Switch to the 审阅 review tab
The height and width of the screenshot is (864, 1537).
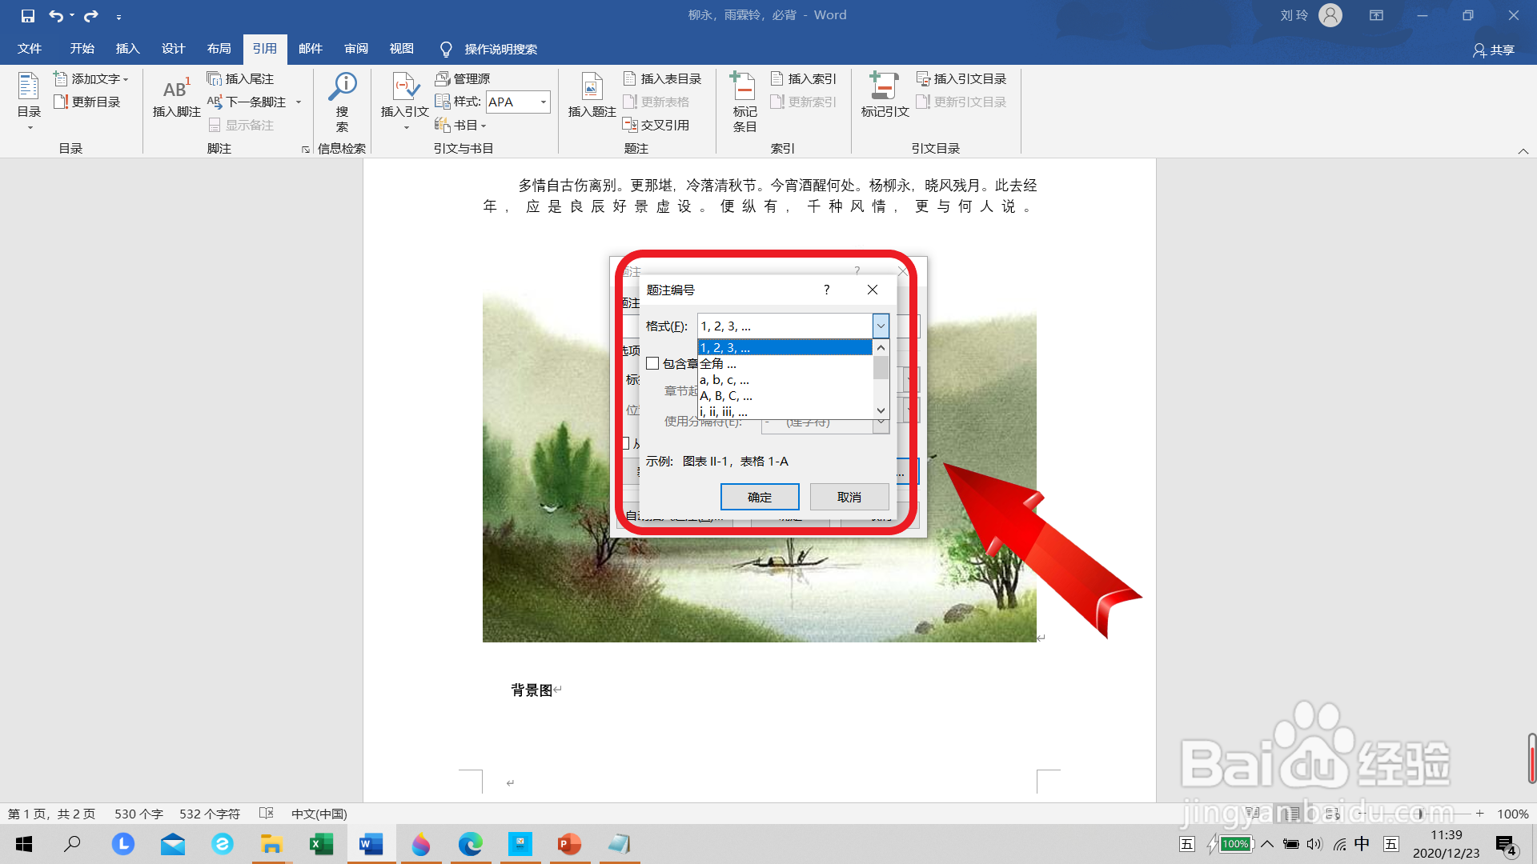pyautogui.click(x=355, y=49)
